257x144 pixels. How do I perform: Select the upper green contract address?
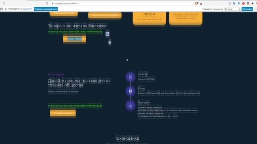[75, 32]
